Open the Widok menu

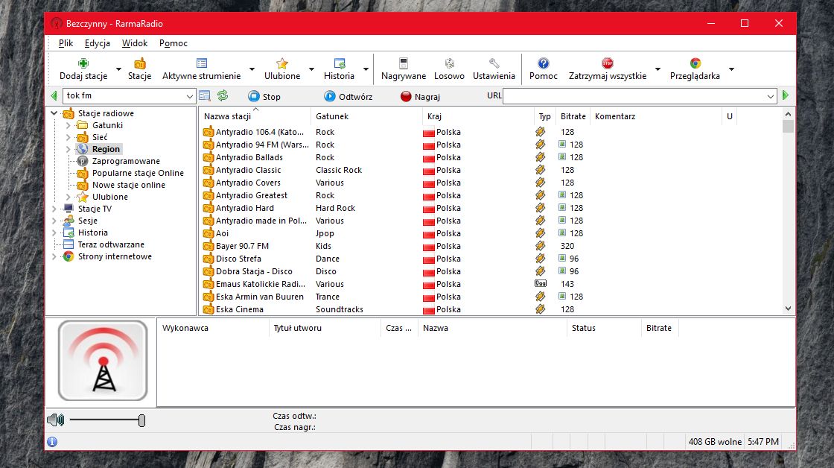click(x=135, y=43)
